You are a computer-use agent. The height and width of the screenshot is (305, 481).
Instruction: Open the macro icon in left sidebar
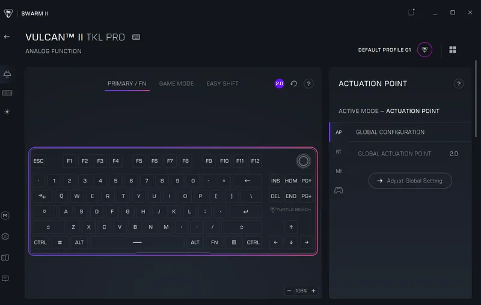tap(5, 216)
